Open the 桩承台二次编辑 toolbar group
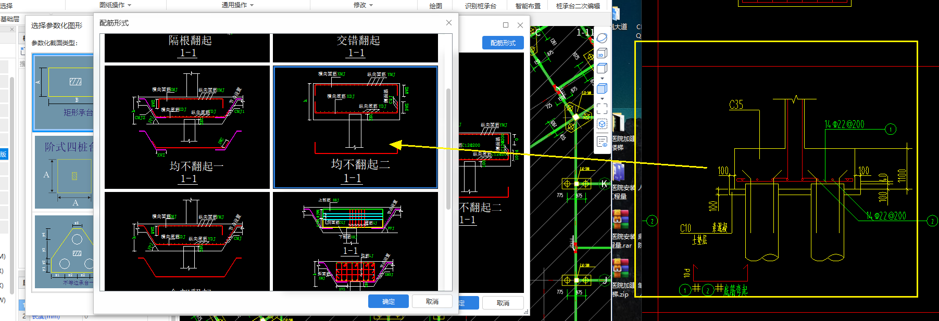Screen dimensions: 939x321 pyautogui.click(x=578, y=6)
